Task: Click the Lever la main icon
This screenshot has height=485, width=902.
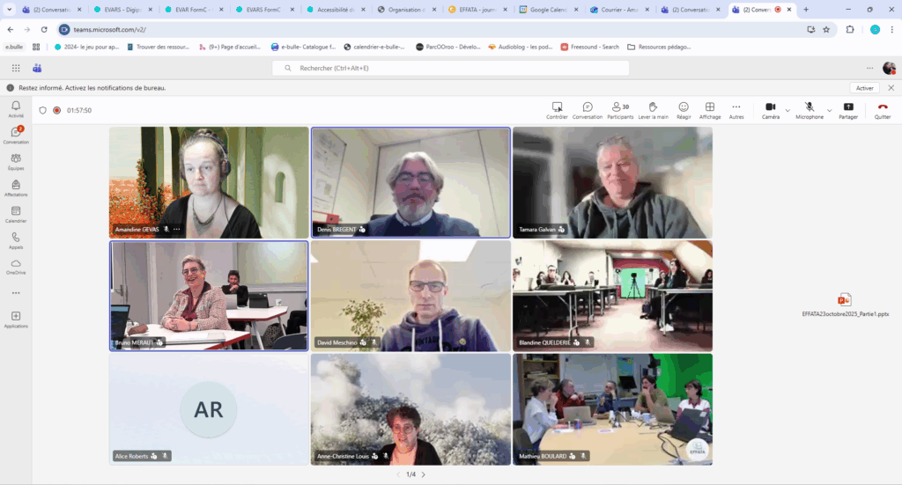Action: [x=653, y=107]
